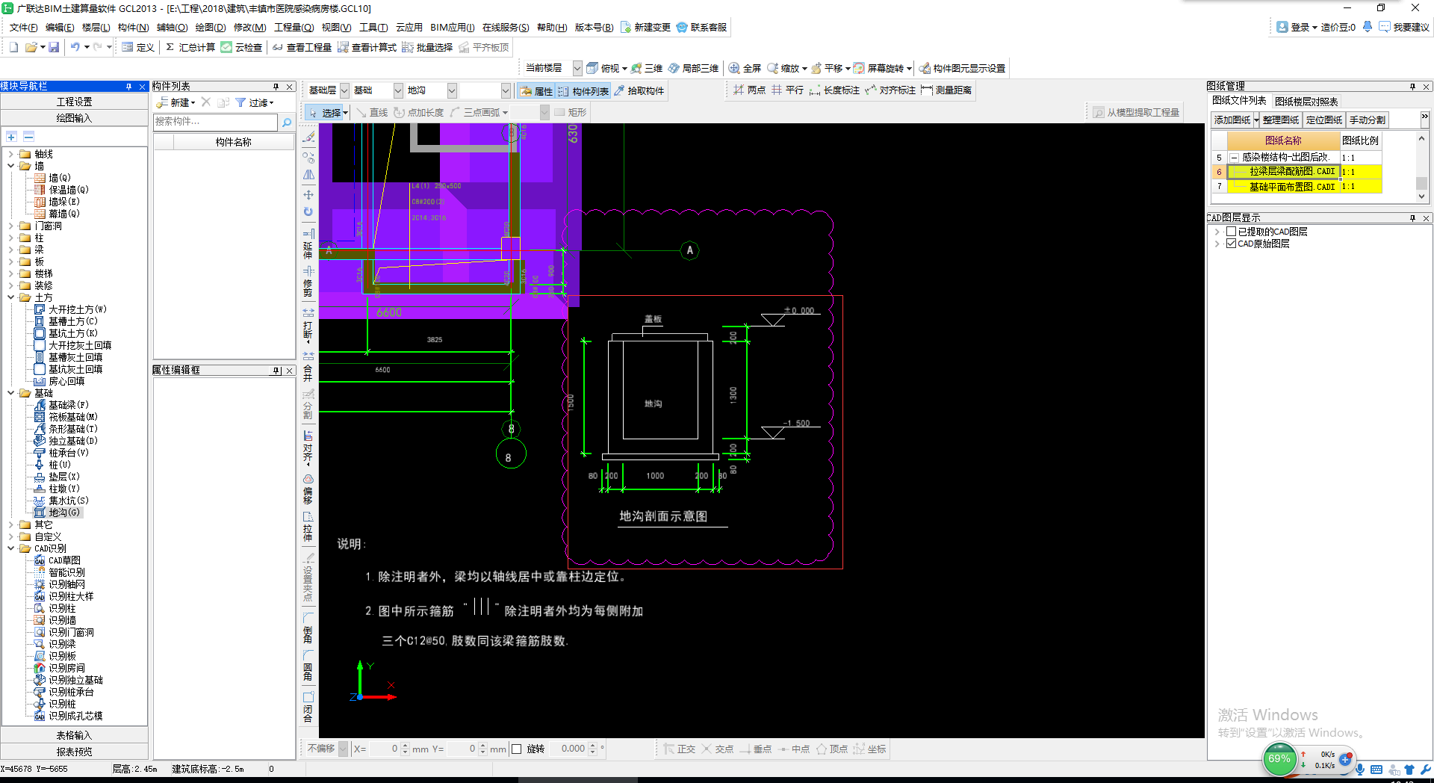Image resolution: width=1434 pixels, height=783 pixels.
Task: Activate 批量选择 batch select
Action: pos(427,47)
